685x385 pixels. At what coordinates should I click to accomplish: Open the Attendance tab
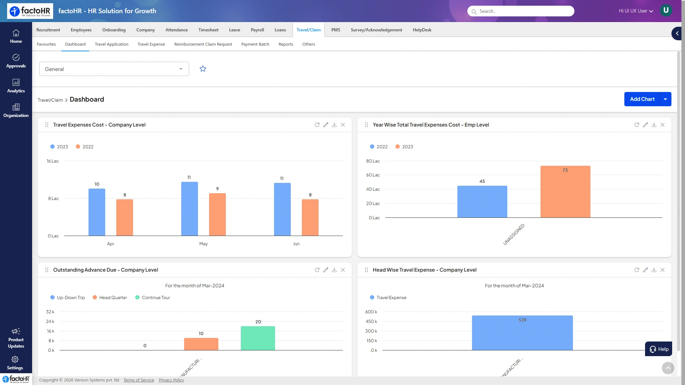click(177, 30)
